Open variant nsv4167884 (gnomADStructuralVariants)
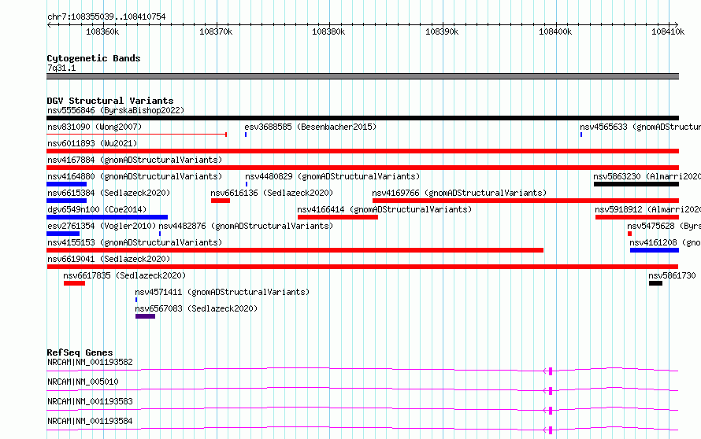Image resolution: width=701 pixels, height=439 pixels. [135, 160]
